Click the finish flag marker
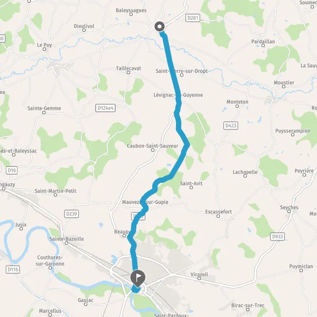The width and height of the screenshot is (317, 317). (x=138, y=278)
